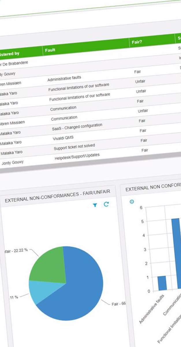Click Sibren Missiaen in Communication row

[12, 123]
